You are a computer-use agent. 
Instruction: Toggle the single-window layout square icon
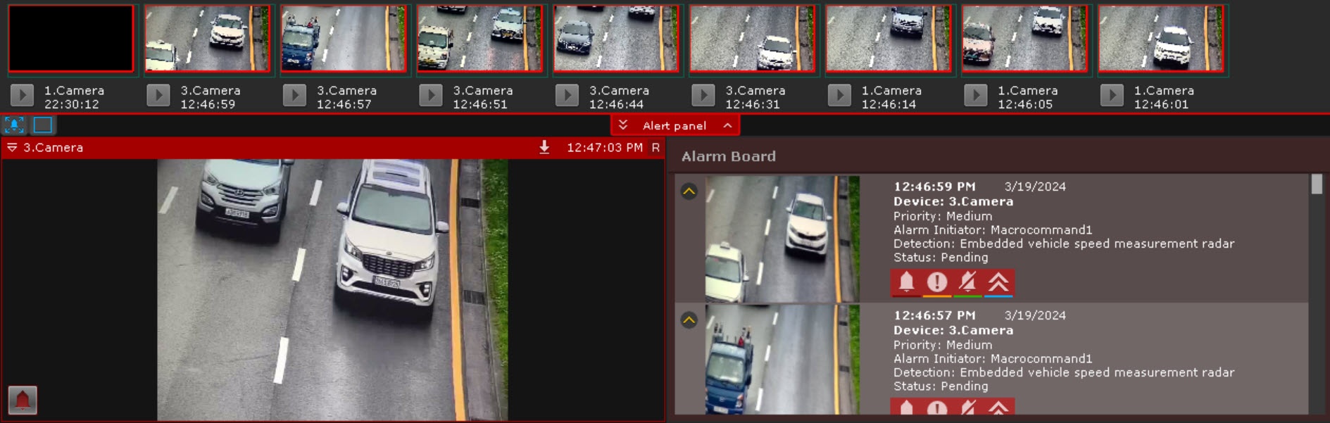[x=43, y=125]
